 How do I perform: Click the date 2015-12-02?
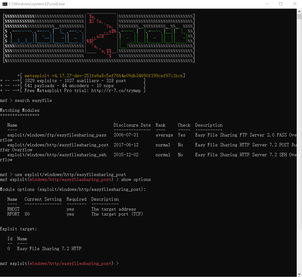tap(126, 155)
